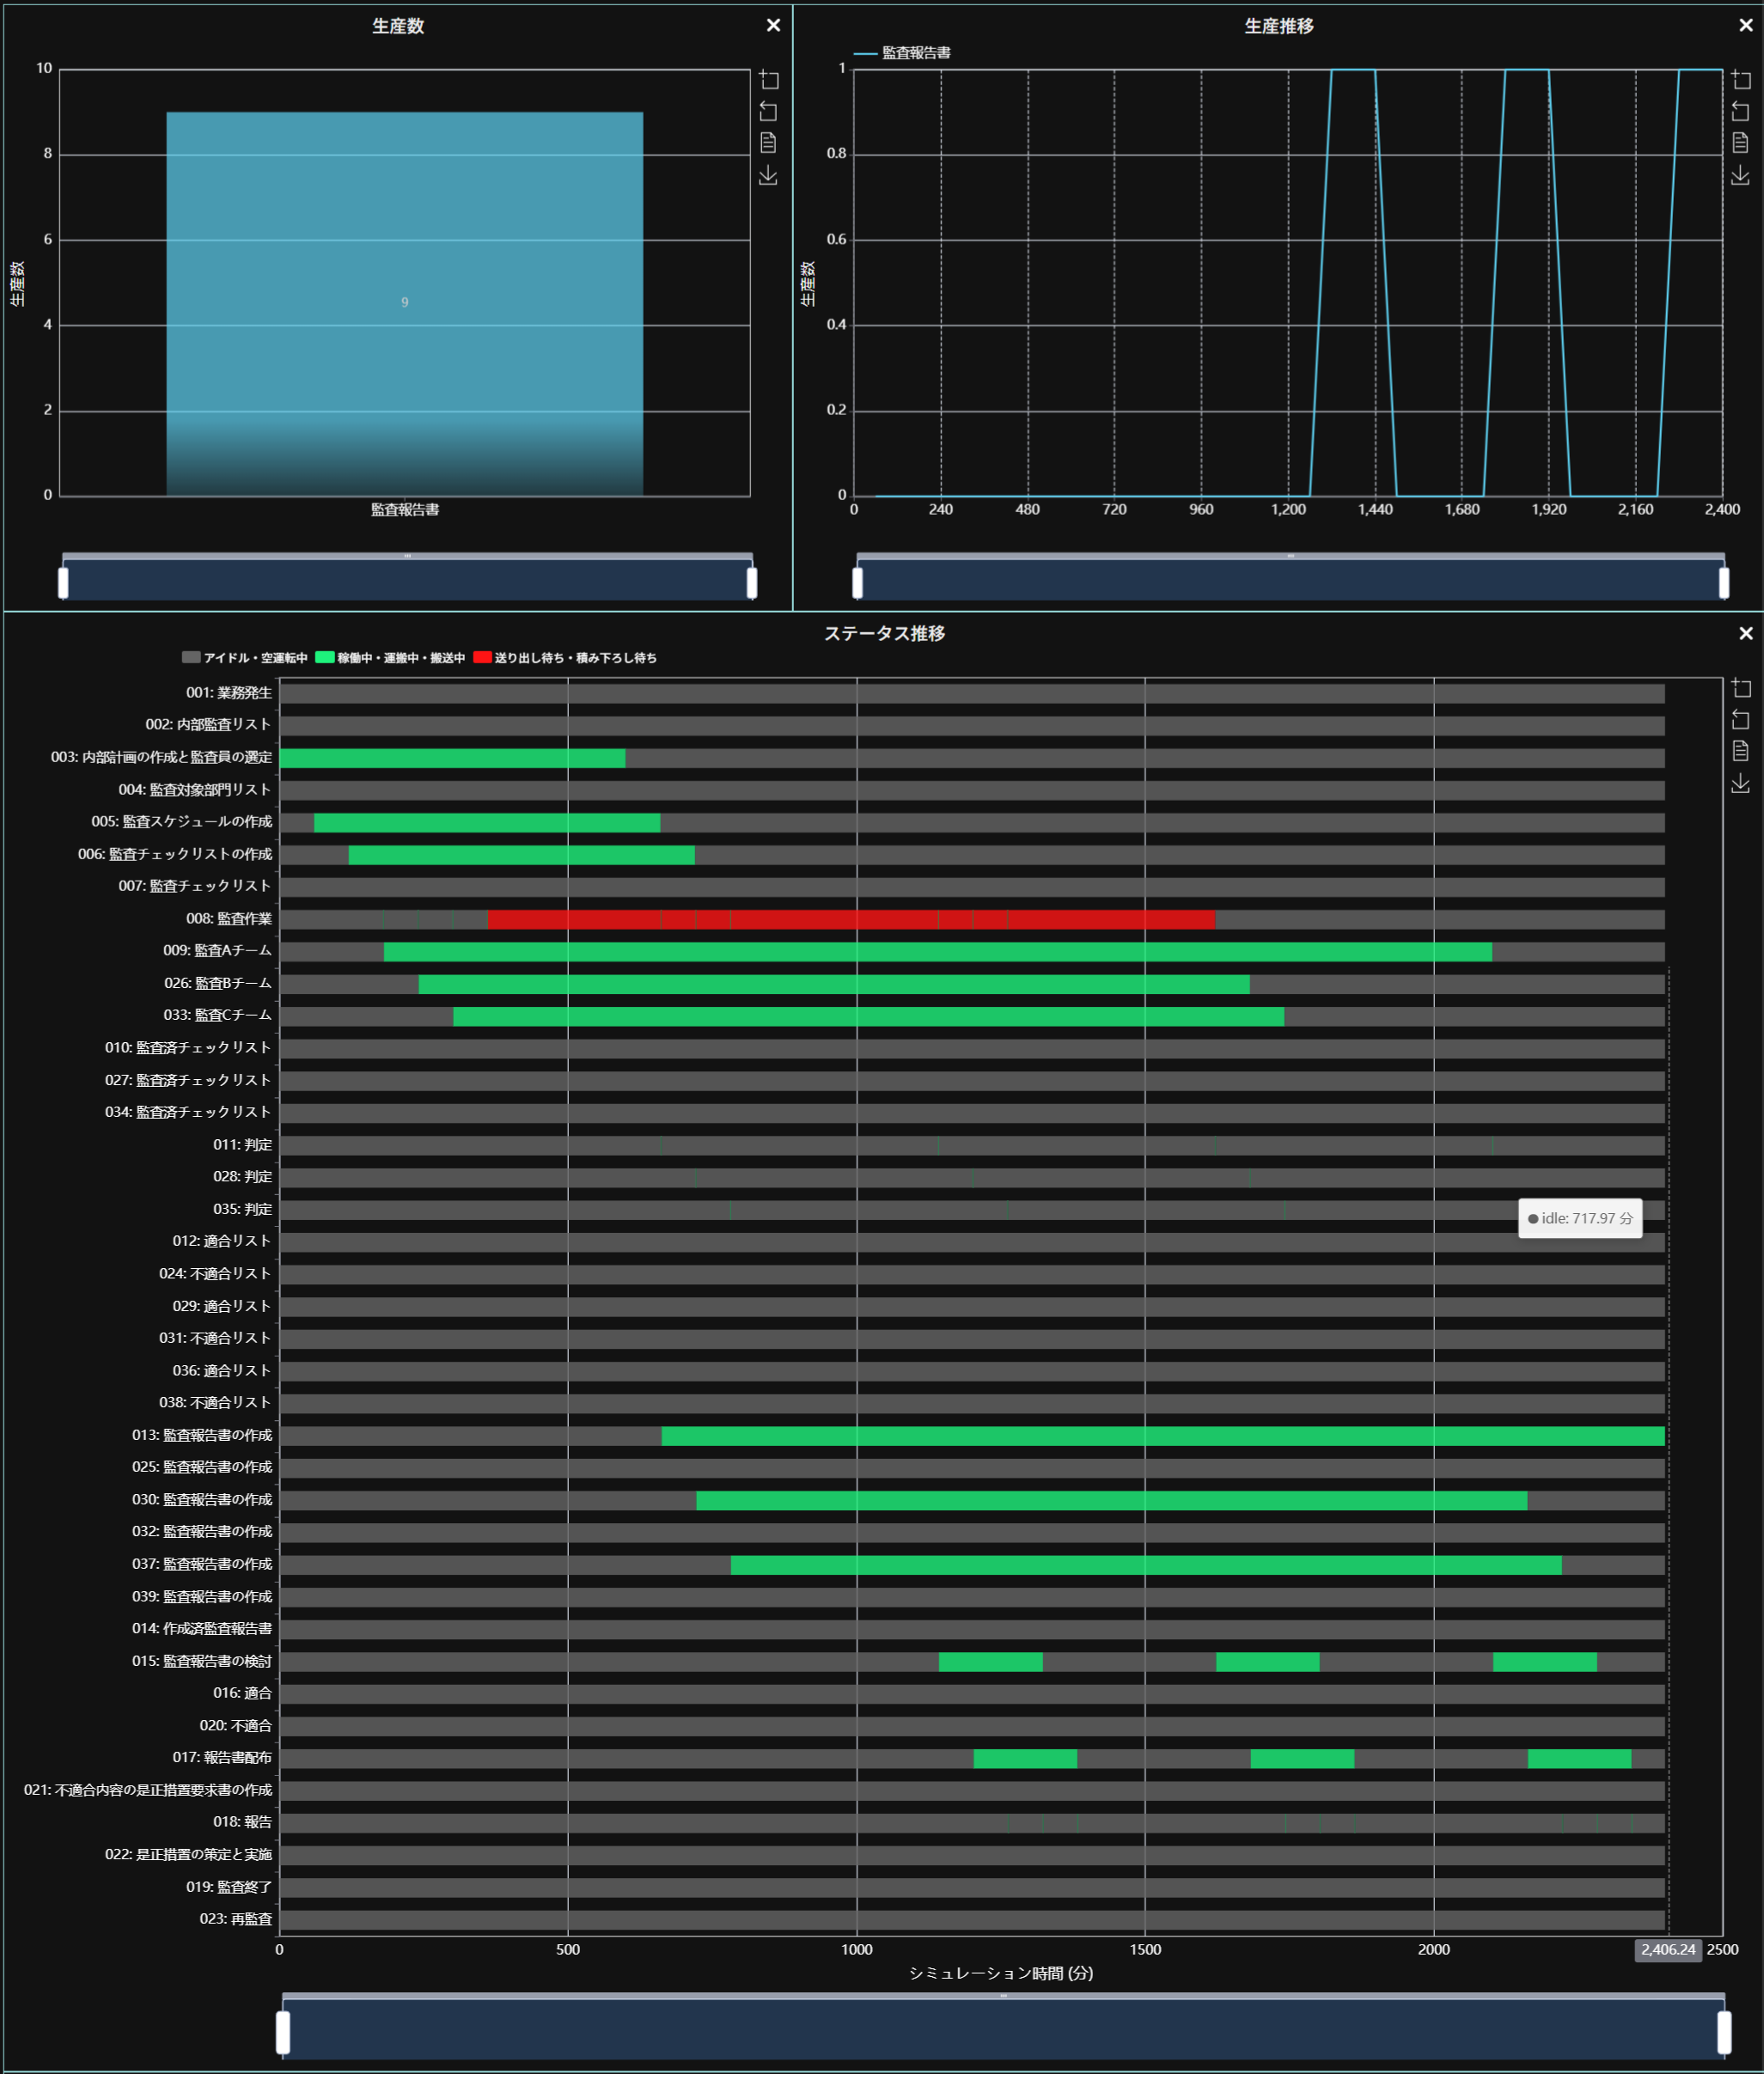Click zoom reset icon in ステータス推移 chart
Image resolution: width=1764 pixels, height=2074 pixels.
click(x=1740, y=719)
